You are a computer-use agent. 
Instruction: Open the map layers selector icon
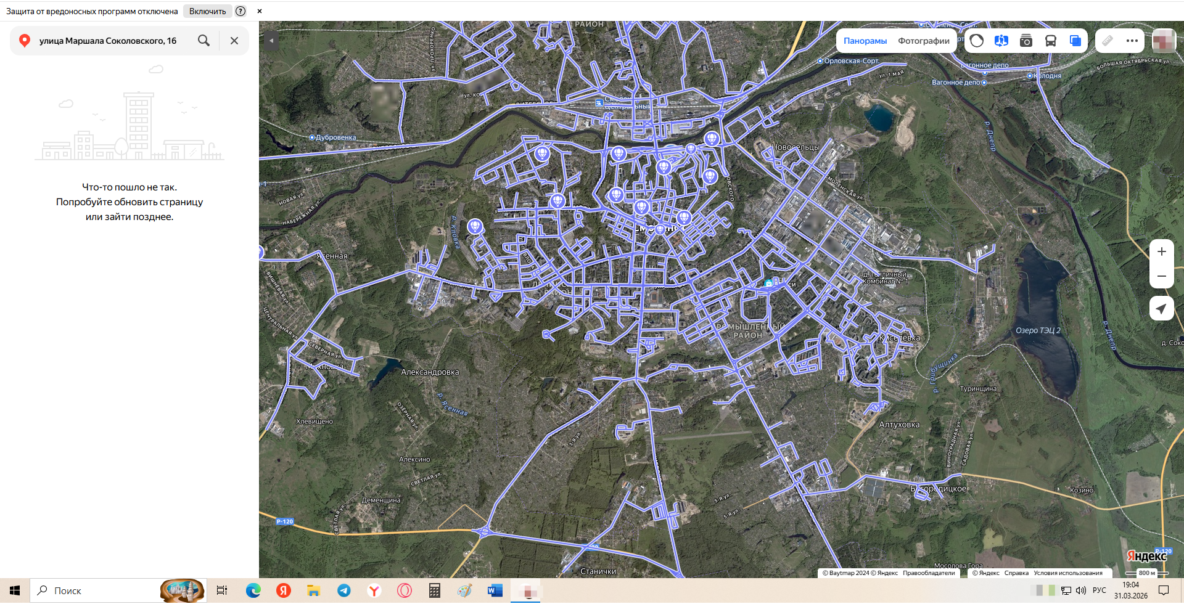pos(1075,41)
